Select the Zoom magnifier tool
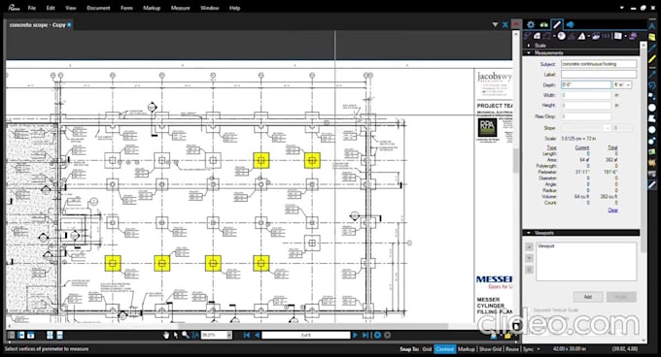Image resolution: width=661 pixels, height=357 pixels. tap(186, 335)
